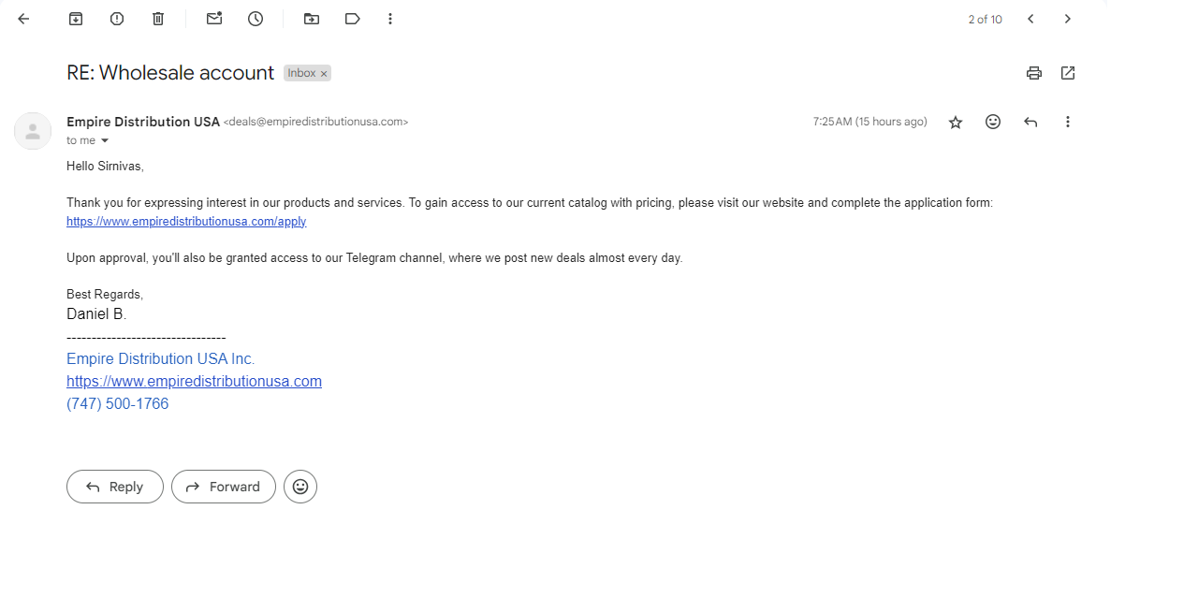Screen dimensions: 1198x597
Task: Remove the Inbox label with its x
Action: point(324,73)
